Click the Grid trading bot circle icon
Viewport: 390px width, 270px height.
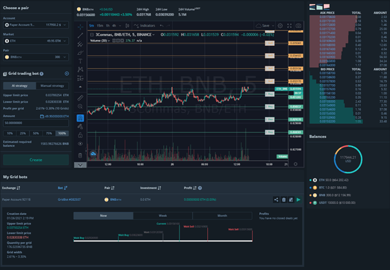pos(67,74)
